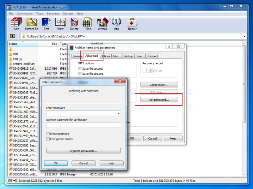Switch to the Files tab
The height and width of the screenshot is (189, 253).
pos(116,56)
